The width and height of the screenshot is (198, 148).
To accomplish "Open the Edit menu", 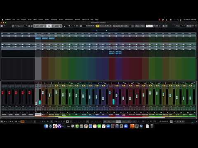I will coord(18,20).
